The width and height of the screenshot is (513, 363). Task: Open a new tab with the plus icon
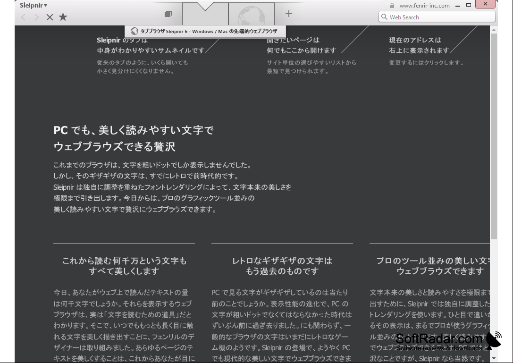coord(288,14)
